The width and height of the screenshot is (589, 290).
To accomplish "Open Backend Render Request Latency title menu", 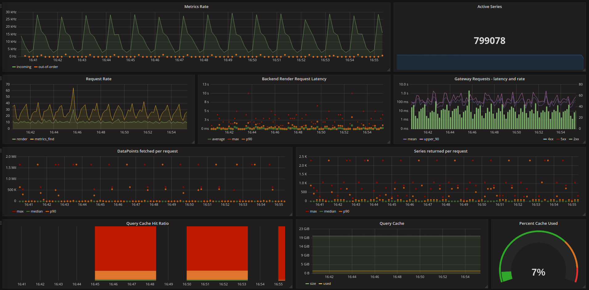I will click(x=294, y=79).
